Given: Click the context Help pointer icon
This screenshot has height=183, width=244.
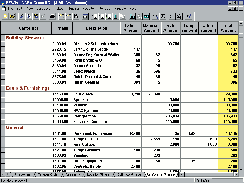Looking at the screenshot, I should 188,16.
